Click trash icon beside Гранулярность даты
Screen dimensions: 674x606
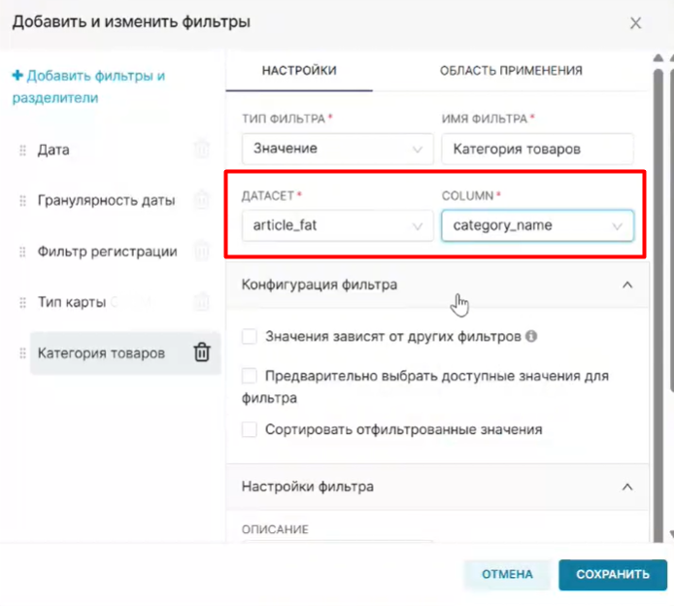(x=201, y=200)
